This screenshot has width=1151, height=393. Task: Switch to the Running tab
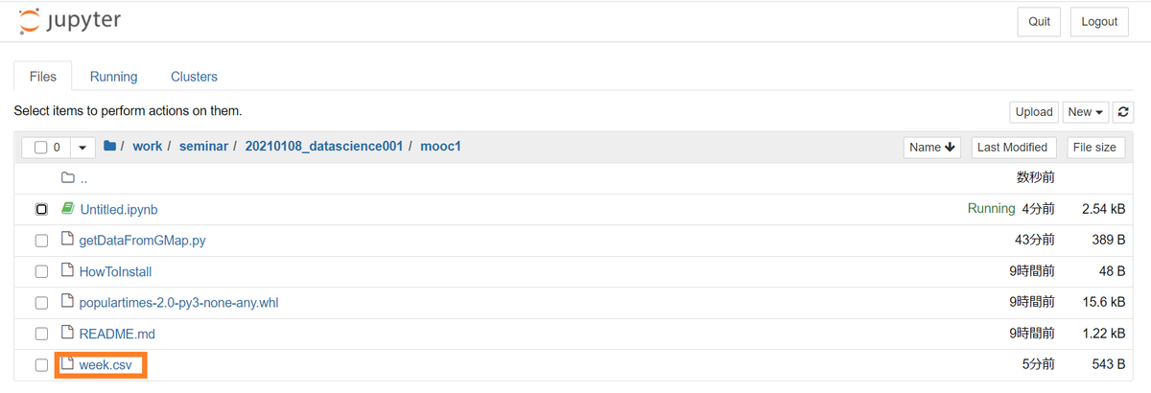coord(114,77)
